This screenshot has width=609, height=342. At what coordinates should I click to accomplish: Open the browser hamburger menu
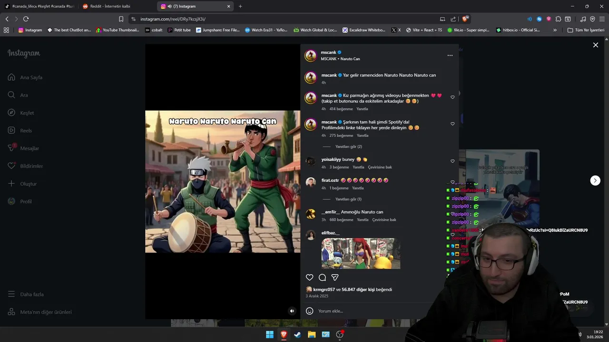tap(602, 19)
